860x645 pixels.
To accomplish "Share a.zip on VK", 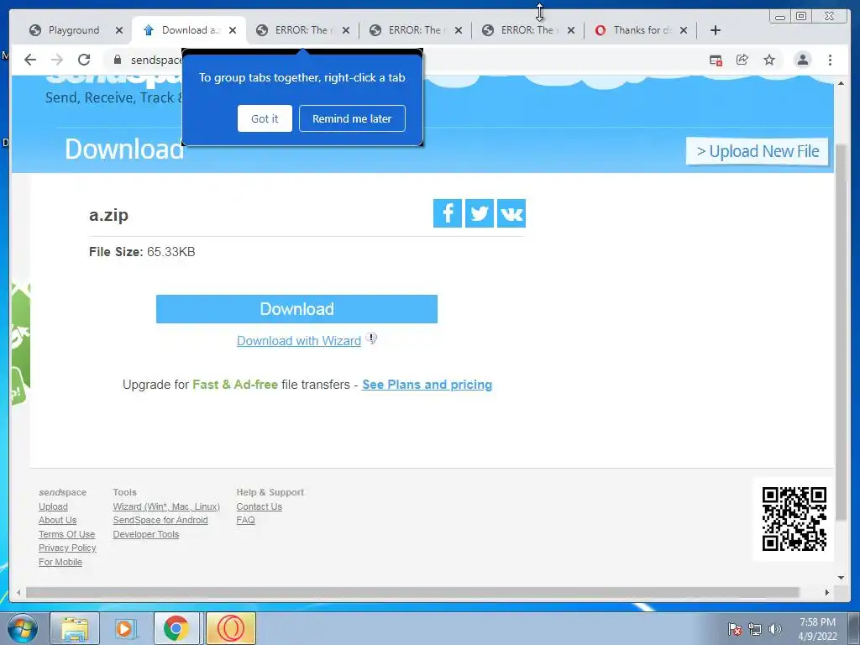I will (x=511, y=212).
